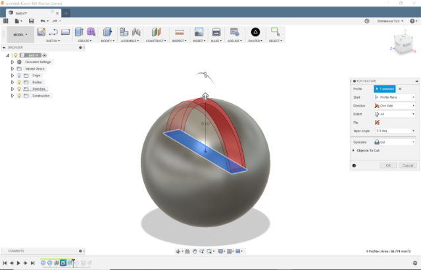Select the Rectangle sketch tool icon

pyautogui.click(x=65, y=32)
